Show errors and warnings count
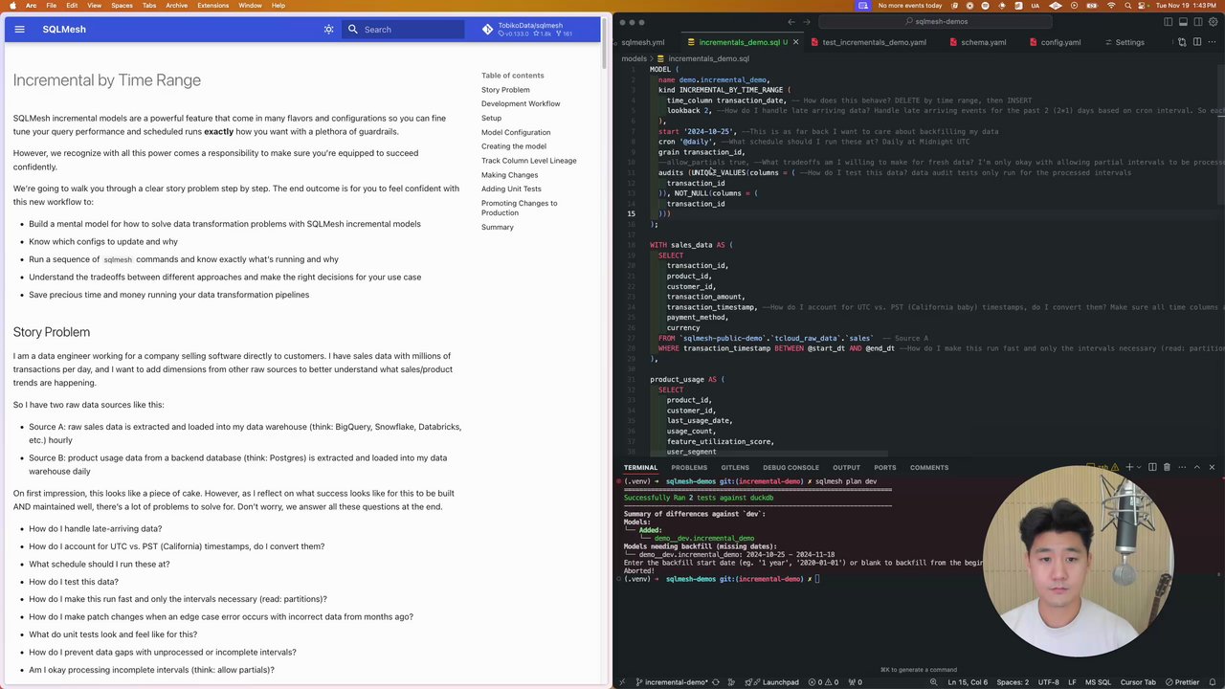Image resolution: width=1225 pixels, height=689 pixels. click(825, 682)
